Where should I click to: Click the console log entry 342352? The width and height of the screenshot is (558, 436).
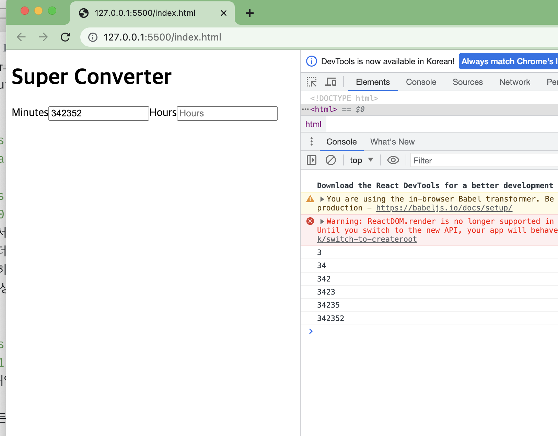click(330, 318)
